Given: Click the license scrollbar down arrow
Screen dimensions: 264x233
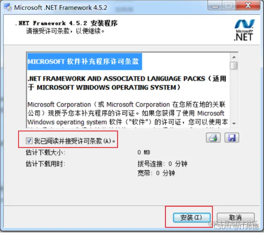Looking at the screenshot, I should 234,124.
